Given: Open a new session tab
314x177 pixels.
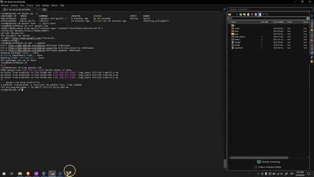Looking at the screenshot, I should pyautogui.click(x=44, y=9).
